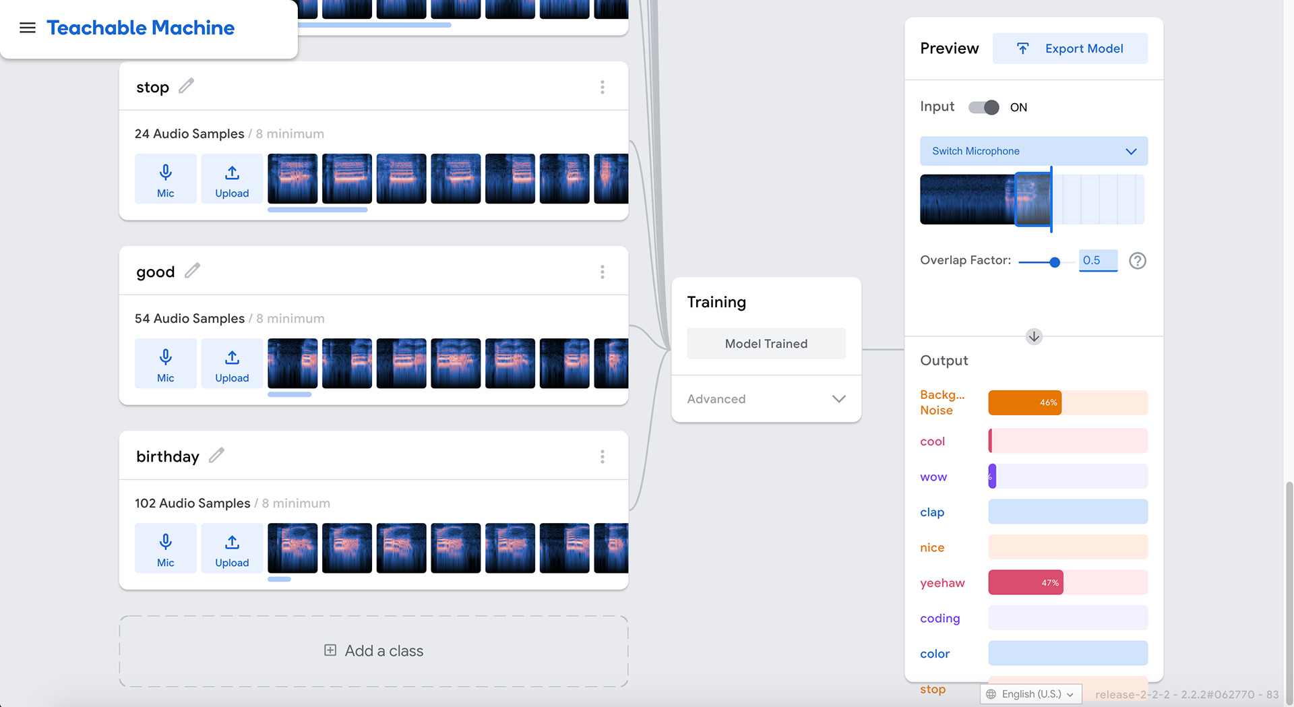The height and width of the screenshot is (707, 1294).
Task: Edit the birthday class name
Action: pos(216,456)
